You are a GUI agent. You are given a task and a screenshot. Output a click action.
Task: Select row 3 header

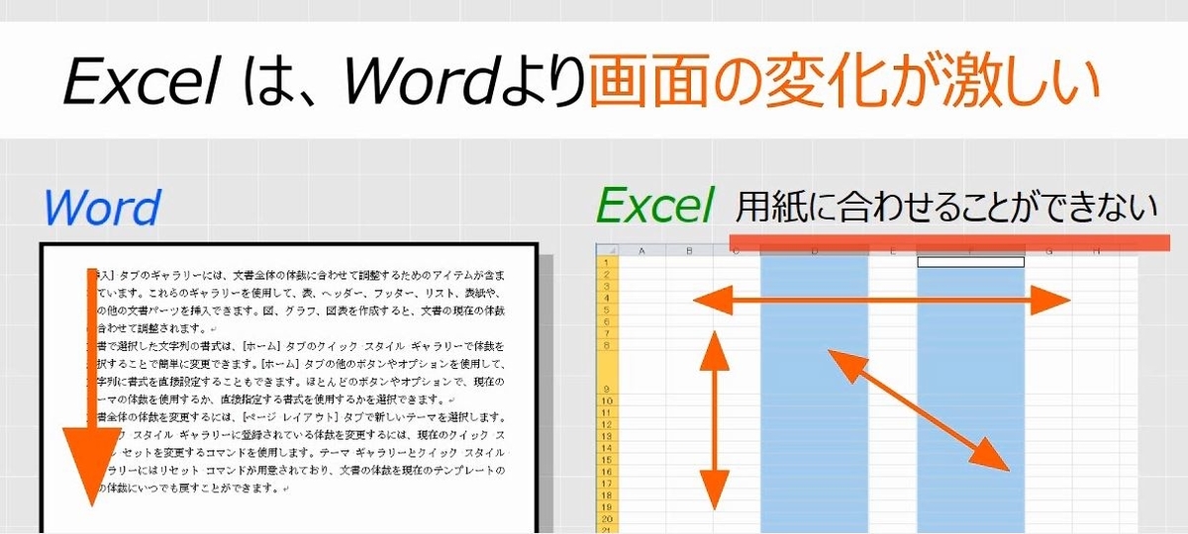(x=606, y=286)
